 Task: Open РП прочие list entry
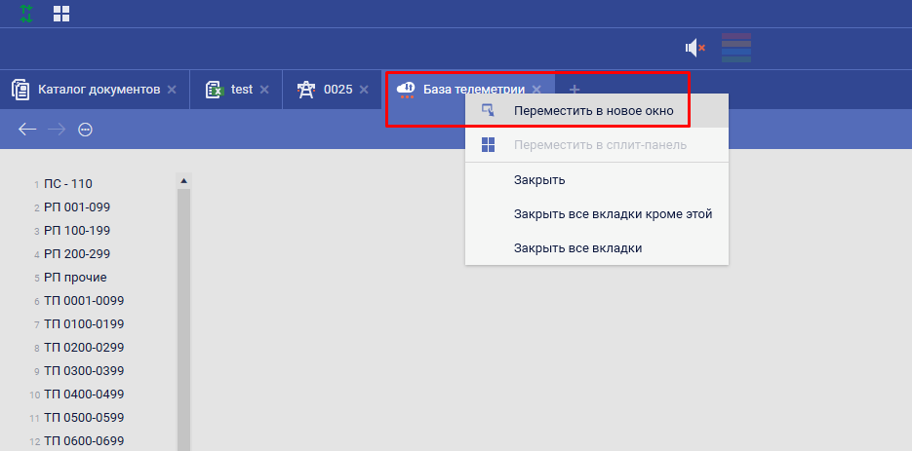pos(75,278)
